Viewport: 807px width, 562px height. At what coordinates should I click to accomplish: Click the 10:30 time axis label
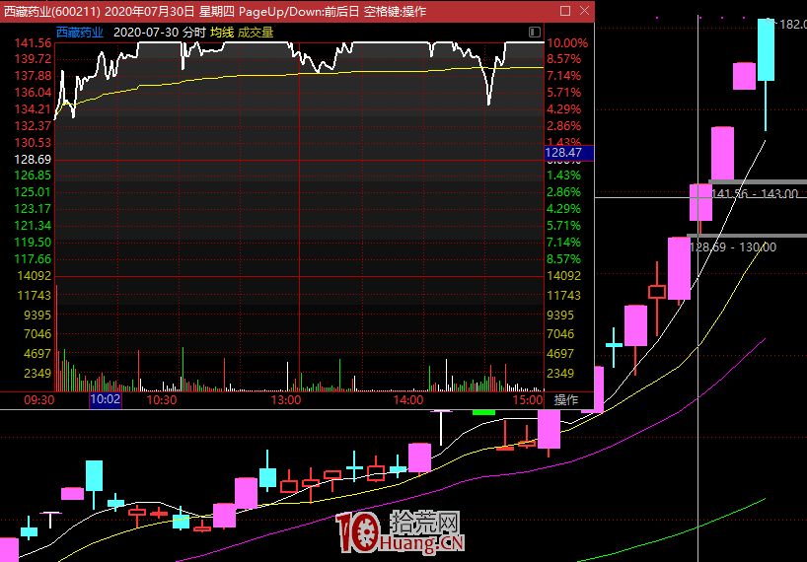[x=162, y=400]
